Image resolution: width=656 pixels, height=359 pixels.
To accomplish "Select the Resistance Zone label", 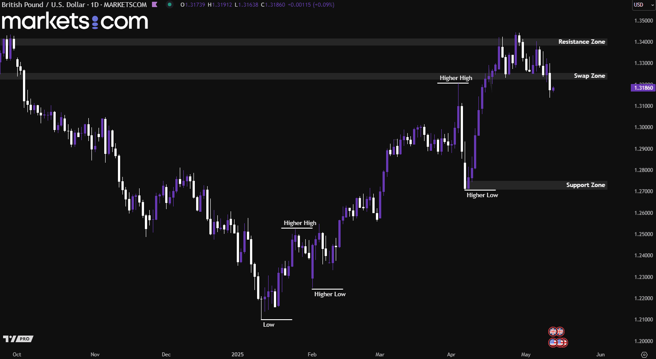I will tap(581, 42).
